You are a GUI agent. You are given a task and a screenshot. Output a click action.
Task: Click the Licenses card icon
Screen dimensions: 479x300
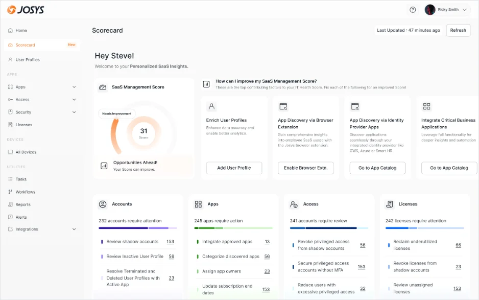tap(390, 204)
